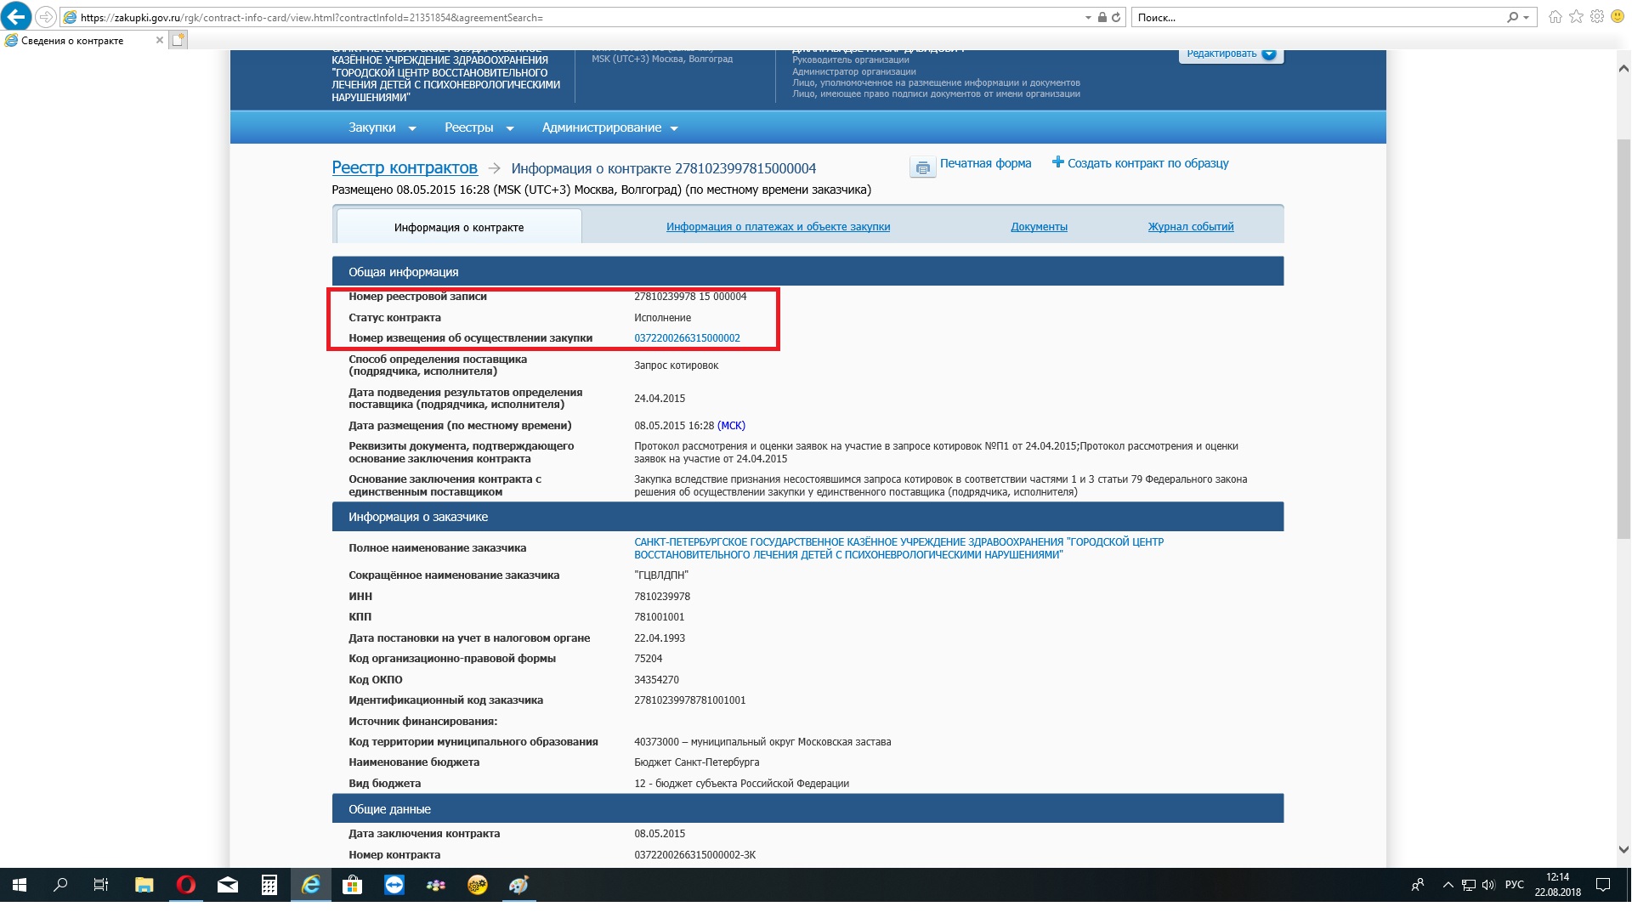Open the notice number 0372200266315000002 link
1632x918 pixels.
point(687,338)
